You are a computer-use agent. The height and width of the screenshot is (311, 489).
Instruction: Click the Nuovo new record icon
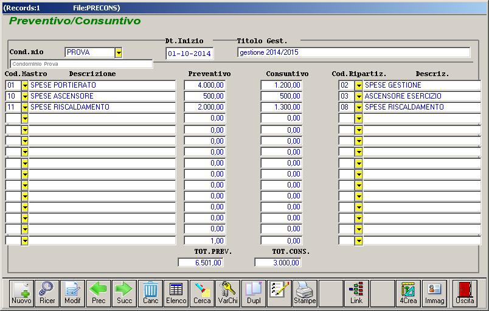click(x=21, y=293)
